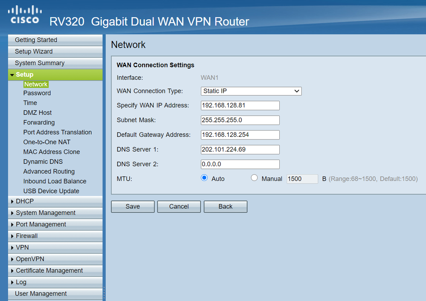Screen dimensions: 426x301
Task: Expand the Certificate Management section
Action: [55, 271]
